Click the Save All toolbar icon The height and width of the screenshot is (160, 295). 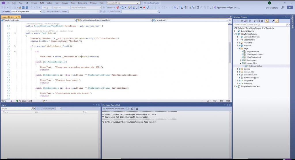tap(27, 7)
